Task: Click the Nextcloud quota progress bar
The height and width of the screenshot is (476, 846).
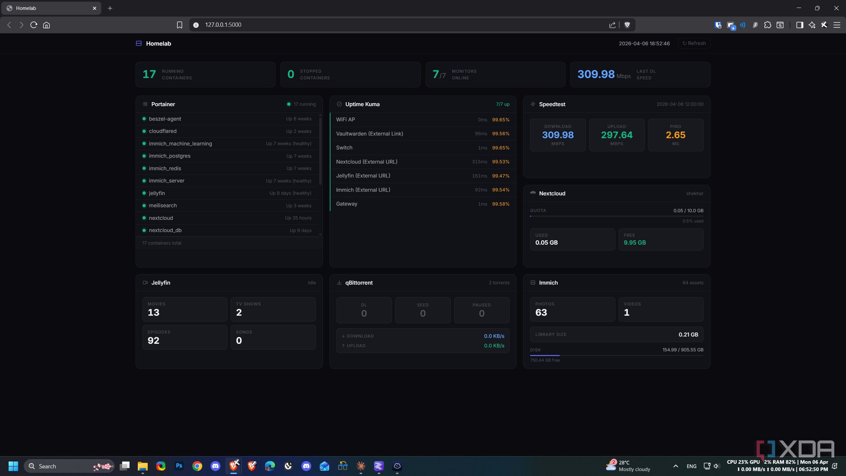Action: click(617, 216)
